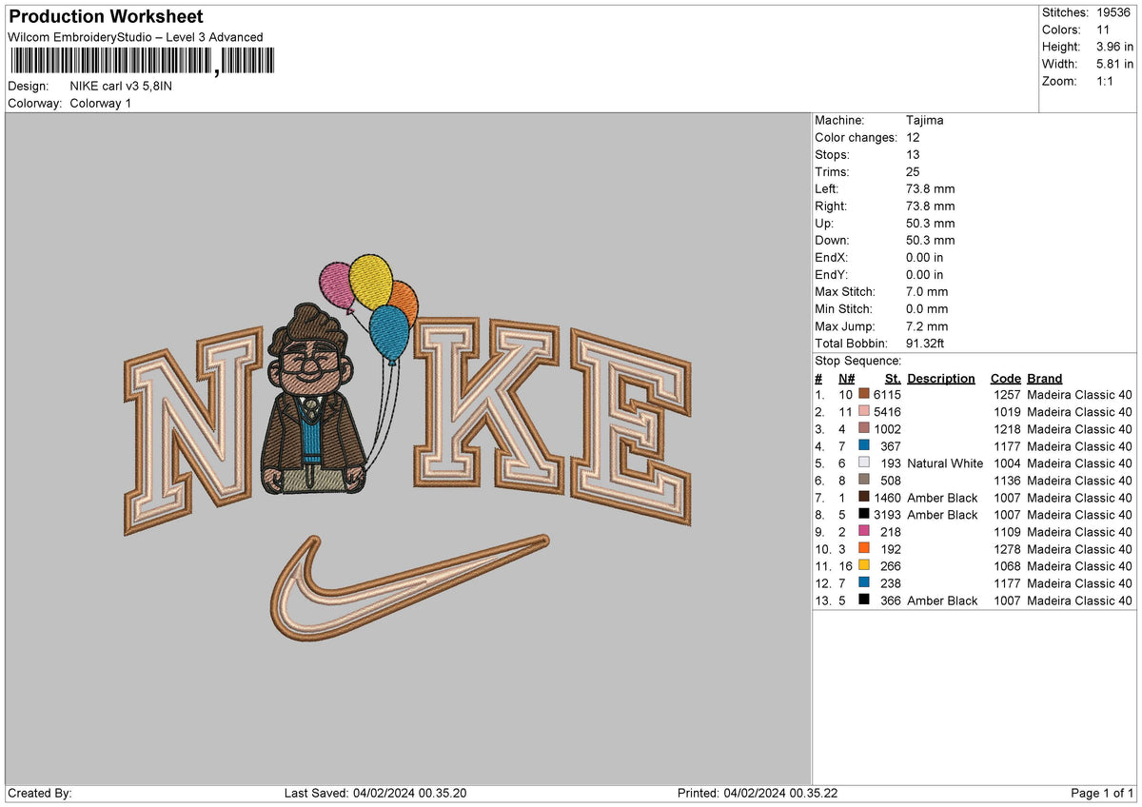Click the Machine value Tajima
Viewport: 1142px width, 807px height.
925,121
